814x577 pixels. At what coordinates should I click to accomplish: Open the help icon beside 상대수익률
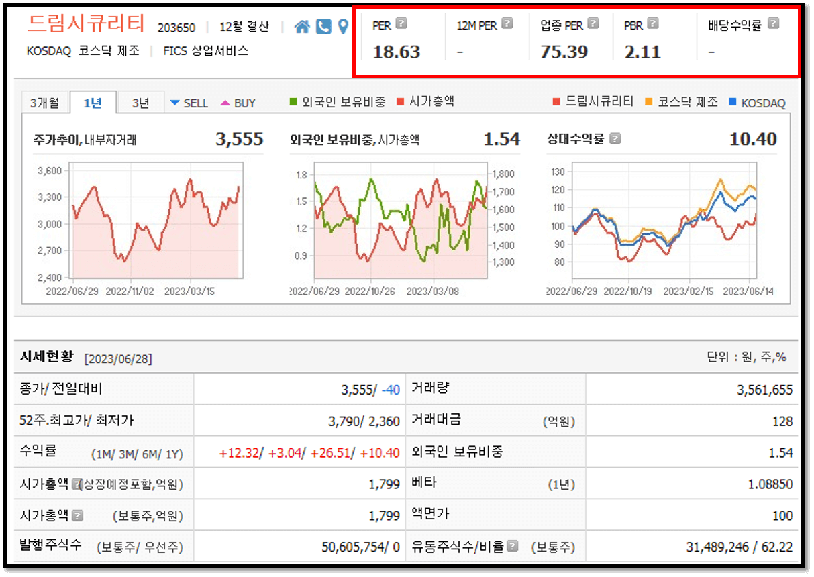point(615,139)
